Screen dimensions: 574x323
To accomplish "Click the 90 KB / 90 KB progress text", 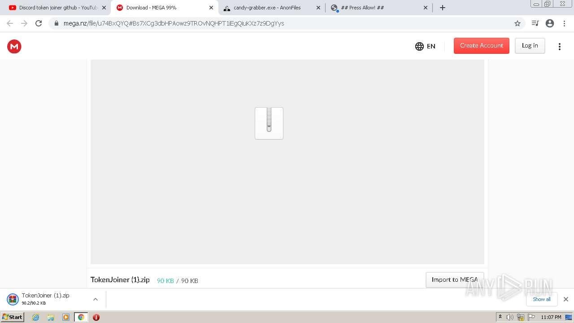I will click(x=178, y=281).
